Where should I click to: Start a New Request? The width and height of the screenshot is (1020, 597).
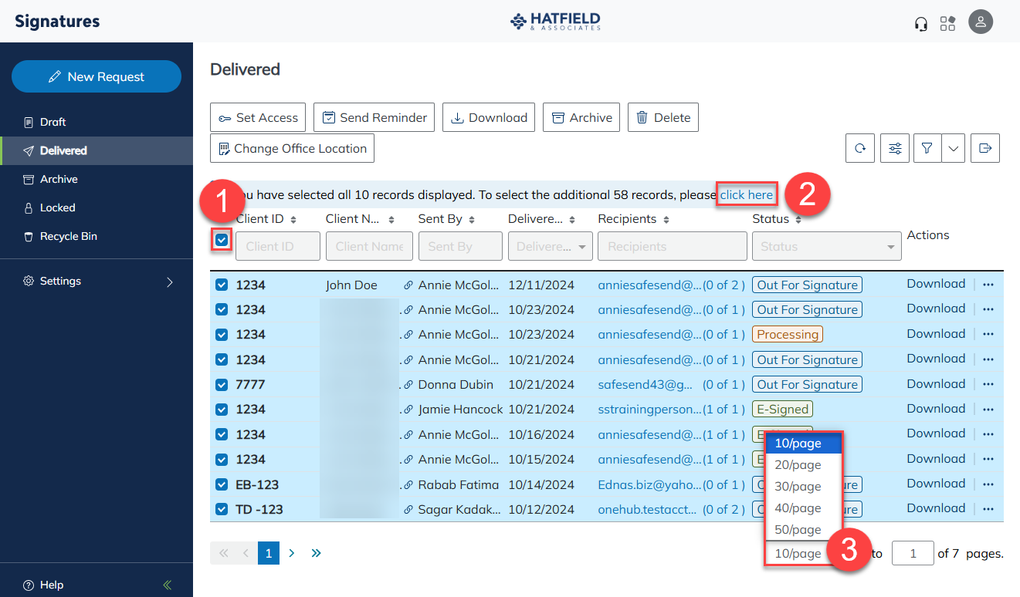click(x=97, y=76)
